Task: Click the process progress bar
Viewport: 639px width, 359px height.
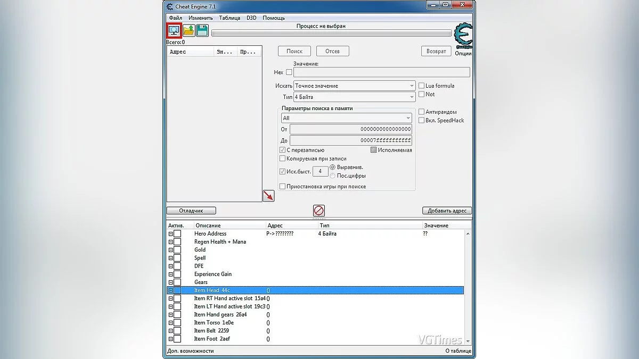Action: (x=331, y=33)
